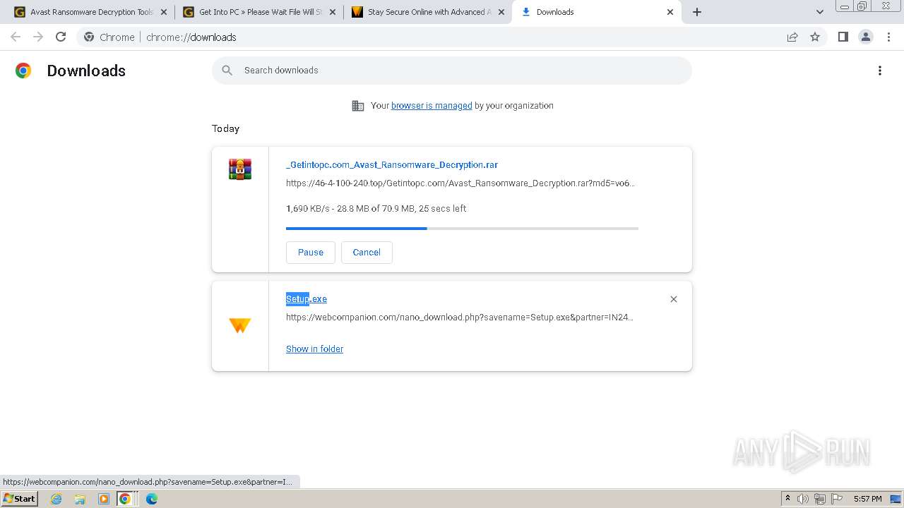The width and height of the screenshot is (904, 508).
Task: Remove Setup.exe from the downloads list
Action: (674, 299)
